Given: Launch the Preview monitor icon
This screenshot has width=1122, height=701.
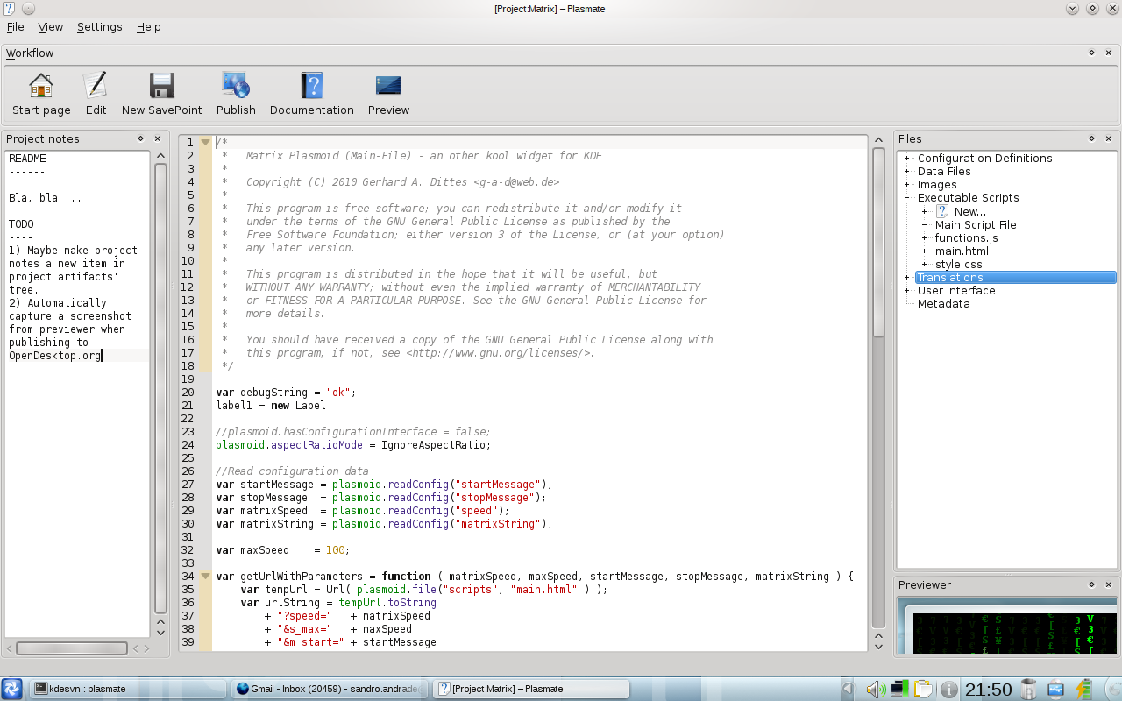Looking at the screenshot, I should click(388, 86).
